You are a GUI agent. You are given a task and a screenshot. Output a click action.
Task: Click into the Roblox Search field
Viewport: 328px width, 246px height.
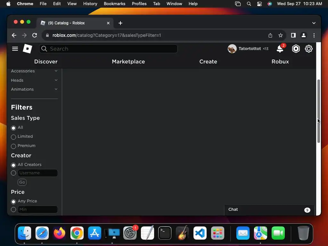point(108,49)
